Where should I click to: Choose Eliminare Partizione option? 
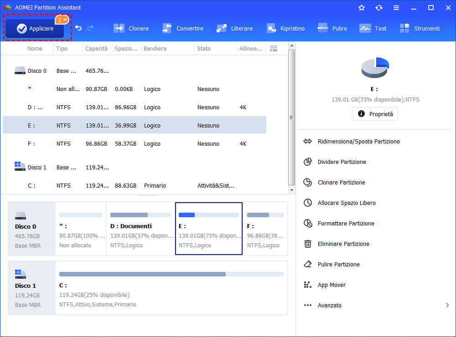click(x=343, y=244)
